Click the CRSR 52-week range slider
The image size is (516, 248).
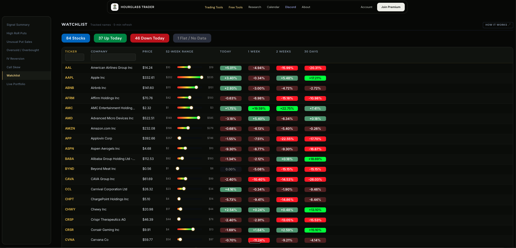pos(190,229)
